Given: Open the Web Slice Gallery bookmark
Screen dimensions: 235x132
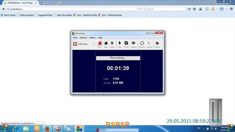Looking at the screenshot, I should pyautogui.click(x=63, y=15).
